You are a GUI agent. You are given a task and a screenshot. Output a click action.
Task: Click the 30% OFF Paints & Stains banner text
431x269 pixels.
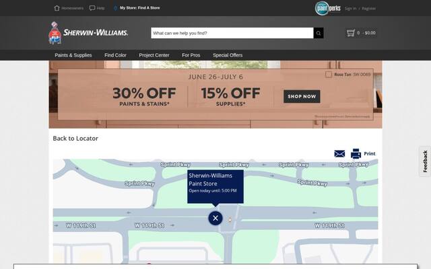click(144, 96)
